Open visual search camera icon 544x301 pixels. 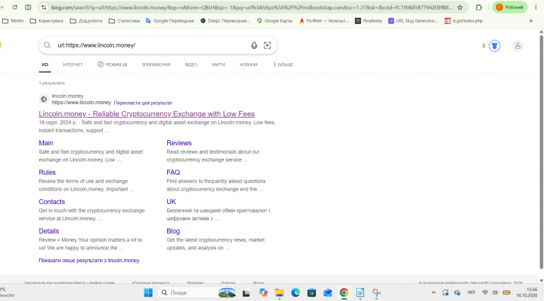coord(267,45)
